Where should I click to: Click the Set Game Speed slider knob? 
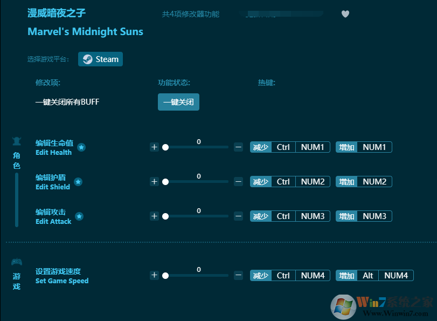(165, 275)
